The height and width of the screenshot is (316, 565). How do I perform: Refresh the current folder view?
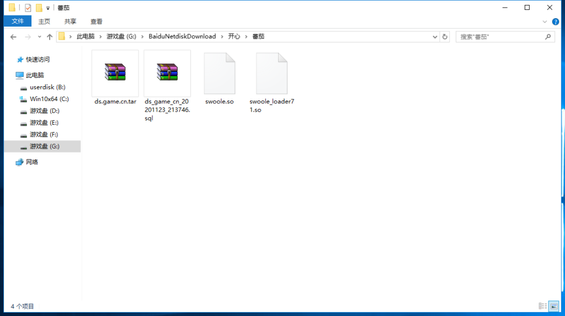[x=445, y=37]
